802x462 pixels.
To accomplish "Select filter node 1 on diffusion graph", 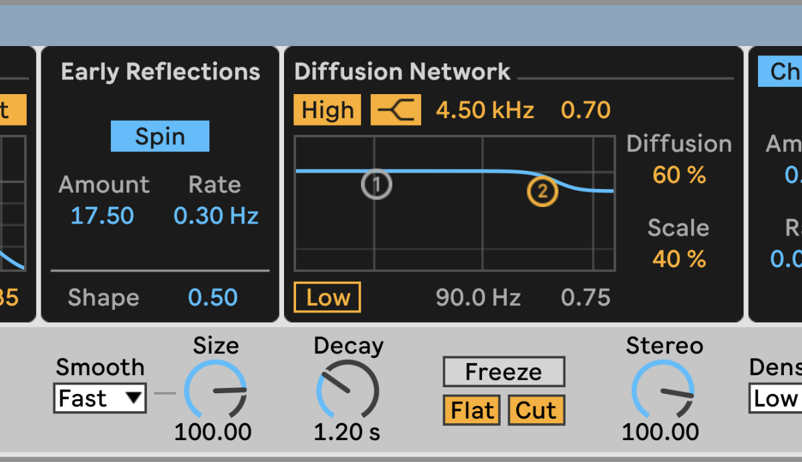I will (x=376, y=185).
